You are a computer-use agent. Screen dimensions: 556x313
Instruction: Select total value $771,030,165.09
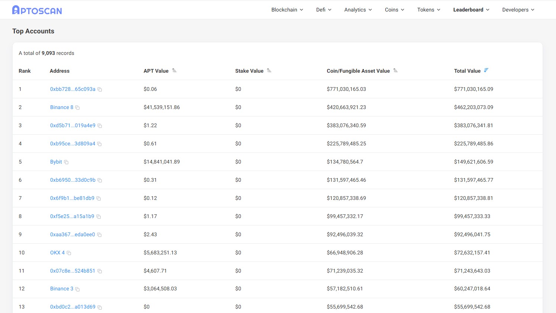tap(473, 89)
